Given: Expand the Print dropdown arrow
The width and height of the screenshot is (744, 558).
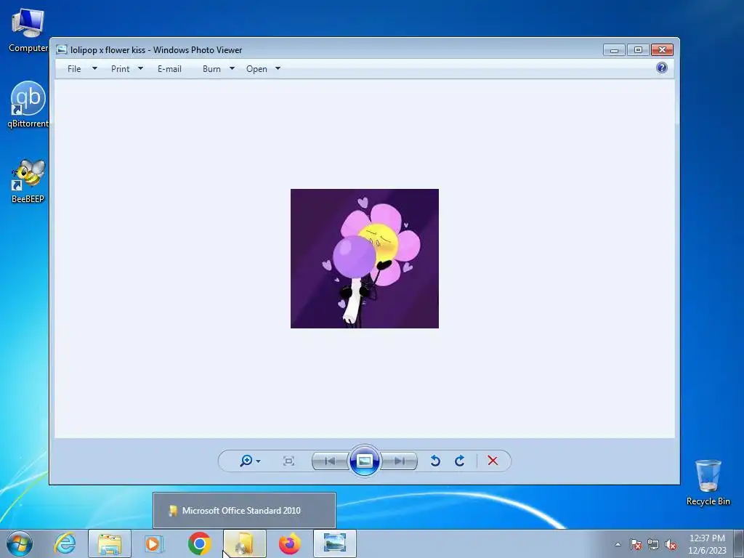Looking at the screenshot, I should [x=140, y=69].
